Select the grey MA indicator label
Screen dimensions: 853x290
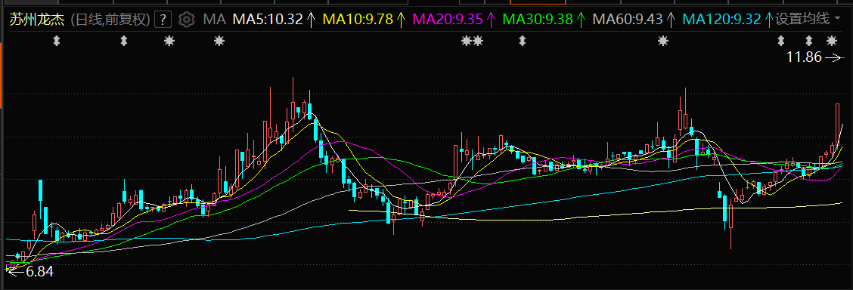pos(214,20)
